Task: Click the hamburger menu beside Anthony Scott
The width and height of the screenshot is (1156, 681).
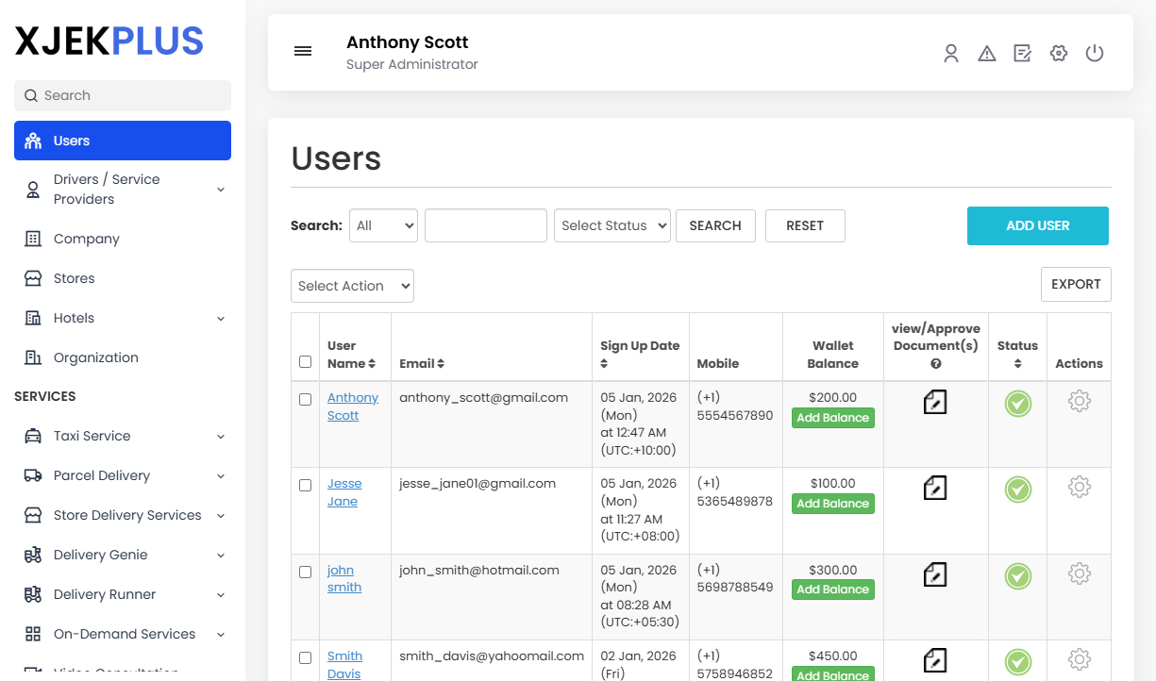Action: pos(303,51)
